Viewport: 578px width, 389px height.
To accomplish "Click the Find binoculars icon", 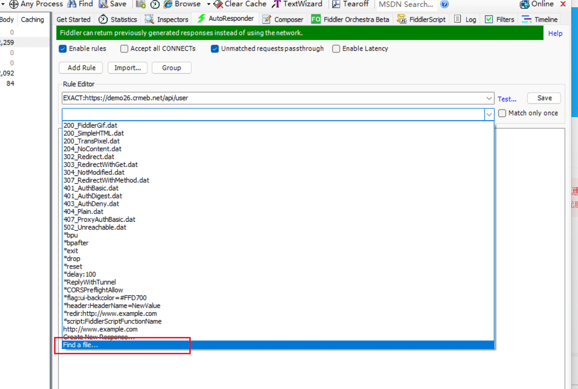I will pos(72,4).
